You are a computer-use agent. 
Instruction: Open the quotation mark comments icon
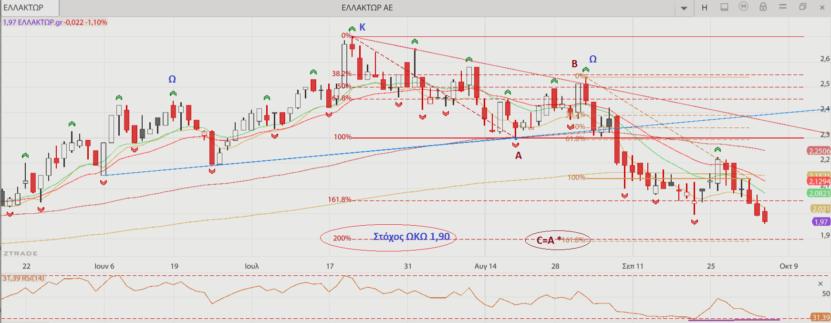click(743, 7)
